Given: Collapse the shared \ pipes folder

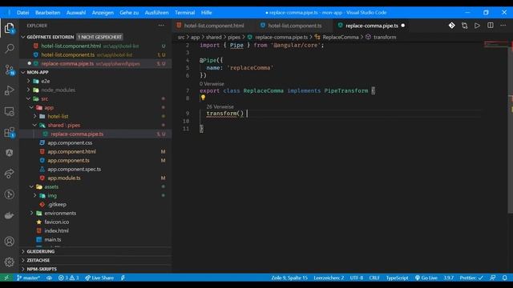Looking at the screenshot, I should (35, 125).
